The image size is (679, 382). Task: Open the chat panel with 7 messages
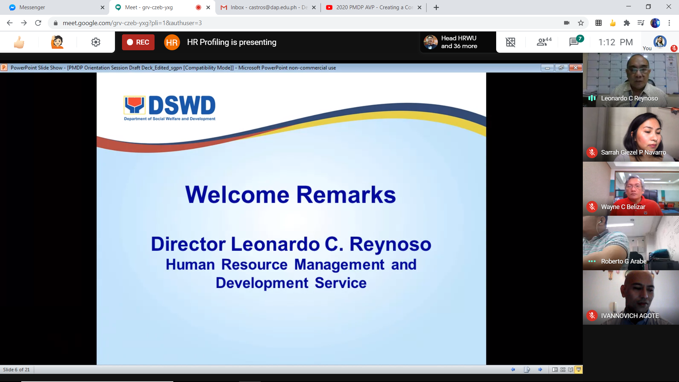click(576, 42)
